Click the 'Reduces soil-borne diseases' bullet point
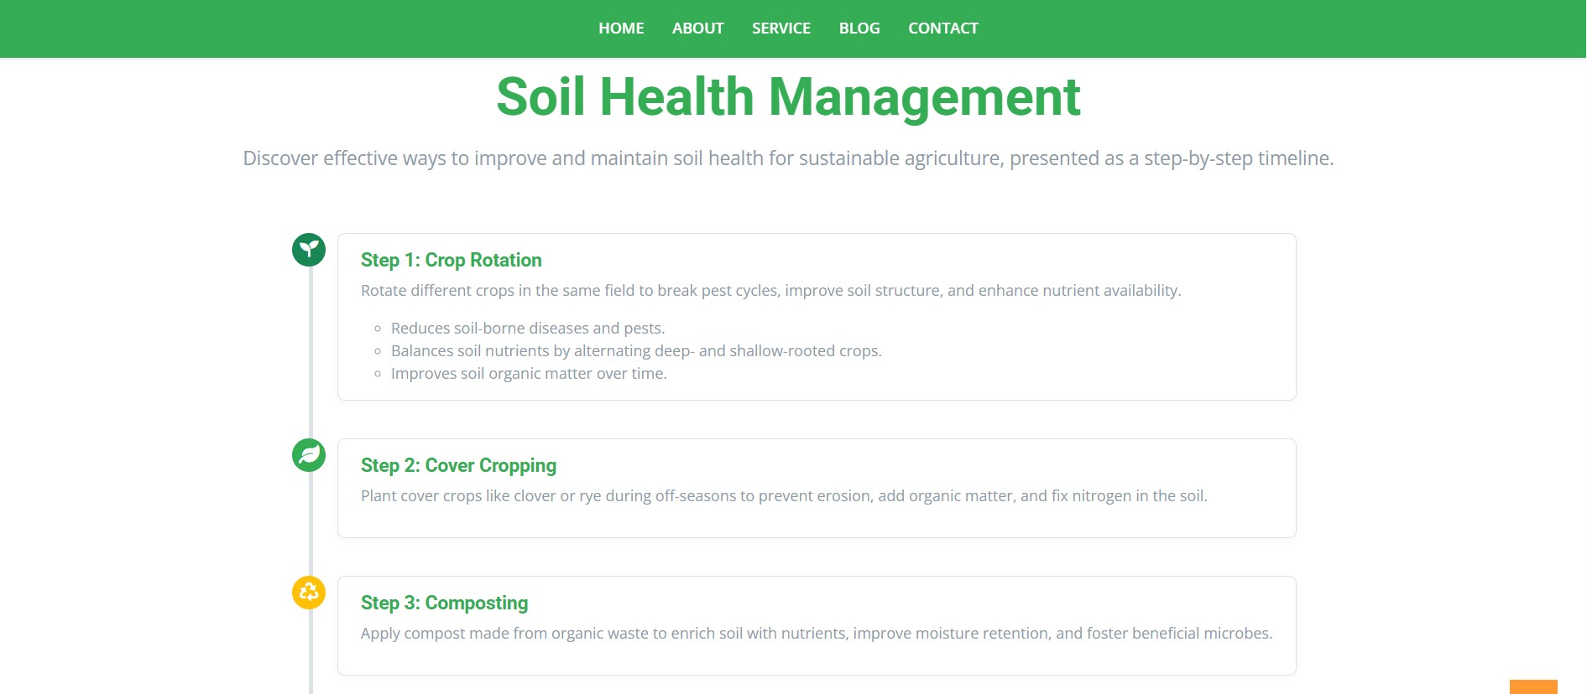 [x=528, y=329]
